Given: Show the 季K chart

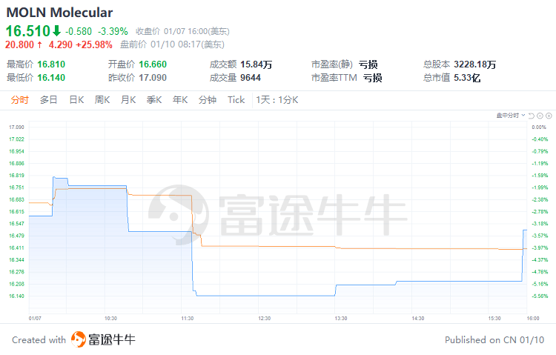Looking at the screenshot, I should pos(154,100).
